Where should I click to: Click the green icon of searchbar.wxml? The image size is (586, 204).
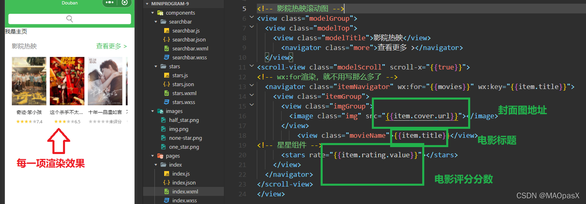pyautogui.click(x=166, y=48)
